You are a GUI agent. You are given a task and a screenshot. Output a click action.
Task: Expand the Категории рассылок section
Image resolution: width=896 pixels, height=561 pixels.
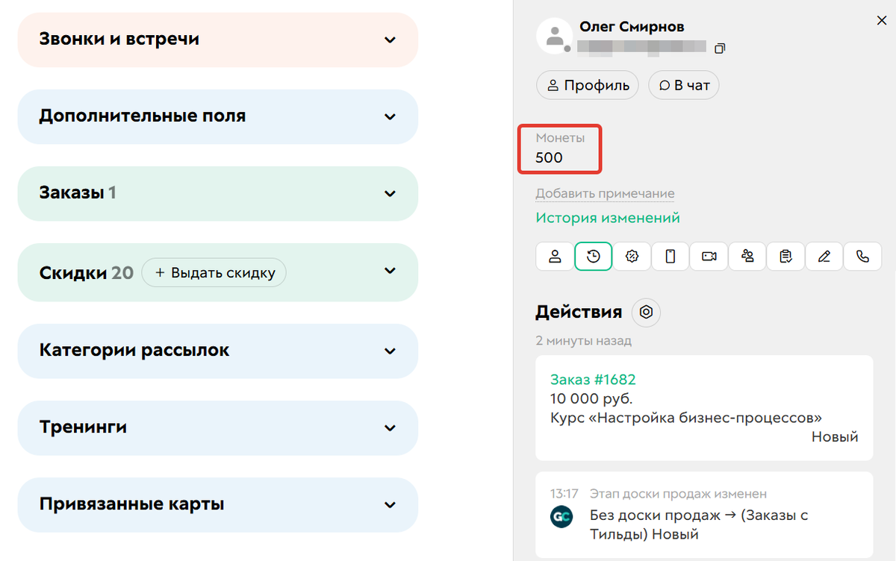point(389,351)
